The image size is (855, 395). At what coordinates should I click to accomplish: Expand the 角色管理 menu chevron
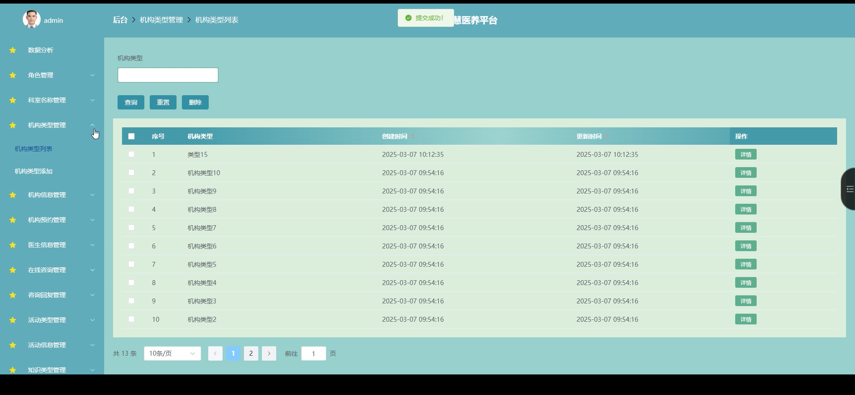(93, 75)
